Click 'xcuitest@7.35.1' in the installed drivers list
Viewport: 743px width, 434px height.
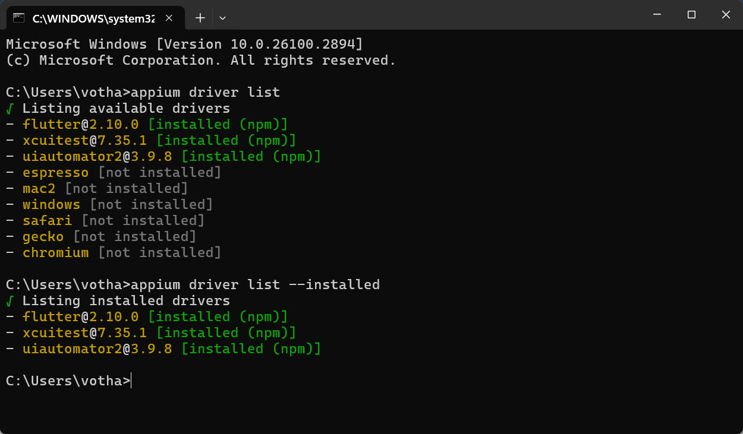click(x=85, y=332)
